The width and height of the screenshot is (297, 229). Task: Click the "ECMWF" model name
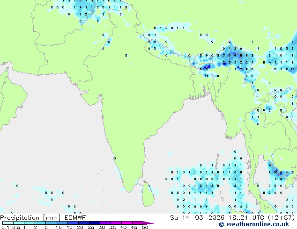coord(75,218)
